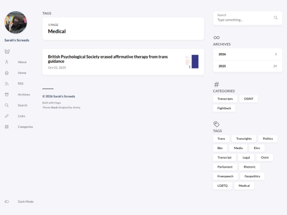Click the Archives box icon in sidebar

point(7,94)
